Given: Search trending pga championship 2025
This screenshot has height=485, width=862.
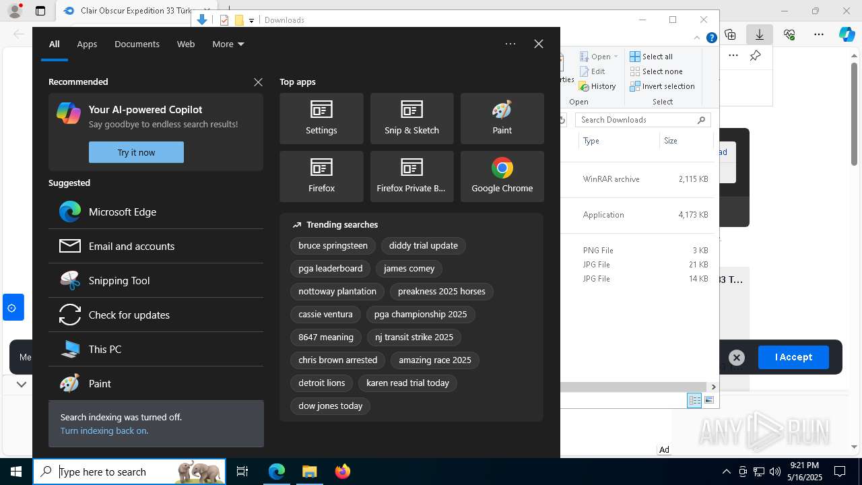Looking at the screenshot, I should [420, 314].
